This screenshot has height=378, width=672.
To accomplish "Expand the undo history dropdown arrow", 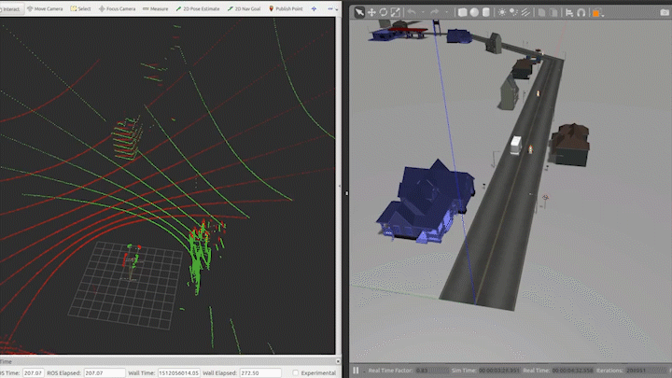I will pos(423,12).
